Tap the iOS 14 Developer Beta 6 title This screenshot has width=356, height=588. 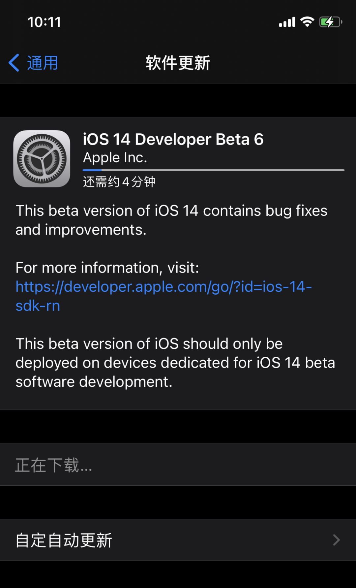(x=173, y=139)
